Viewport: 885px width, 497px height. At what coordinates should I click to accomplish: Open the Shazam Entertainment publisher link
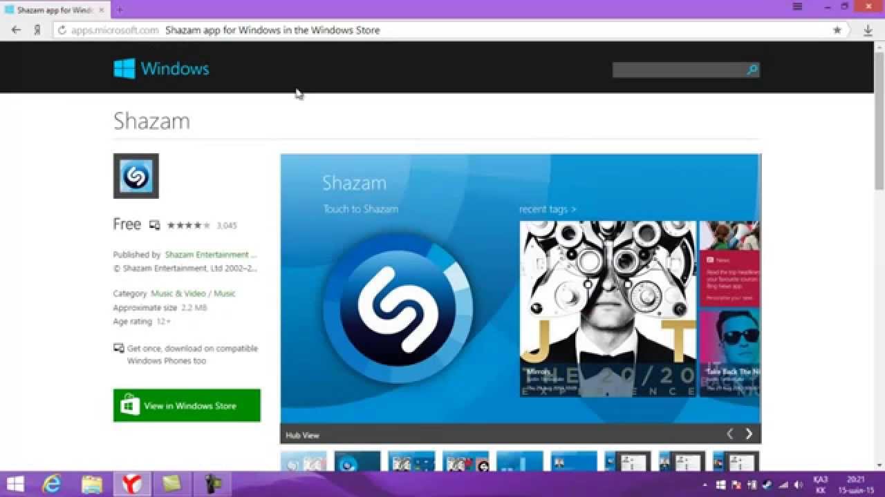211,255
